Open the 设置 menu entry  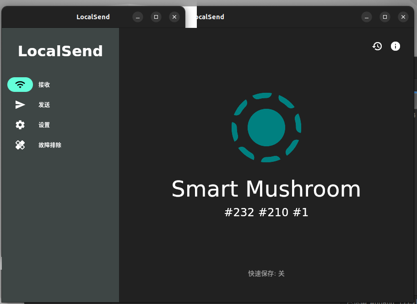44,125
